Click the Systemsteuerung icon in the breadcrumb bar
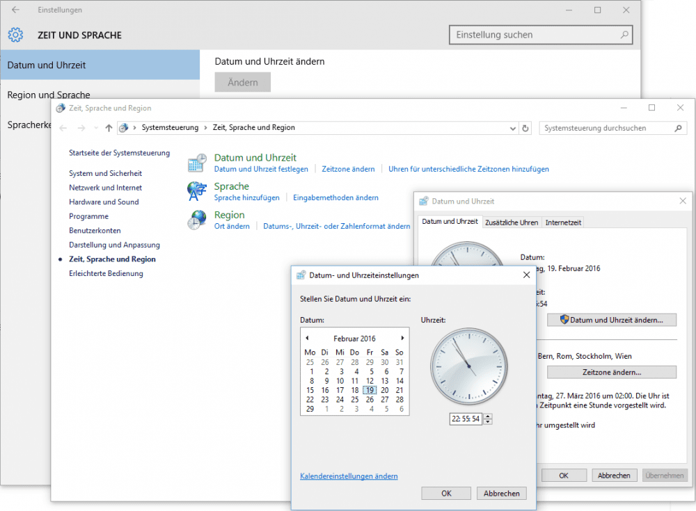This screenshot has width=696, height=511. coord(124,128)
